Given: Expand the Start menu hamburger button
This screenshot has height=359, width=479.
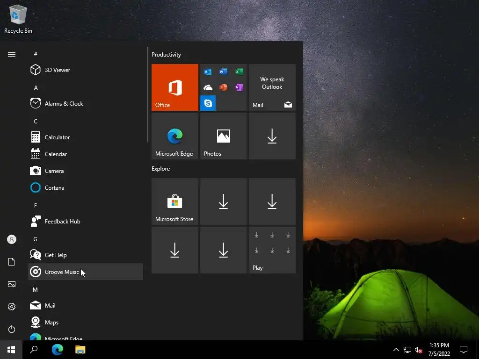Looking at the screenshot, I should click(12, 54).
